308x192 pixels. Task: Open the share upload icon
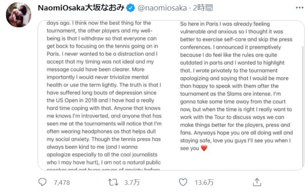(x=257, y=182)
